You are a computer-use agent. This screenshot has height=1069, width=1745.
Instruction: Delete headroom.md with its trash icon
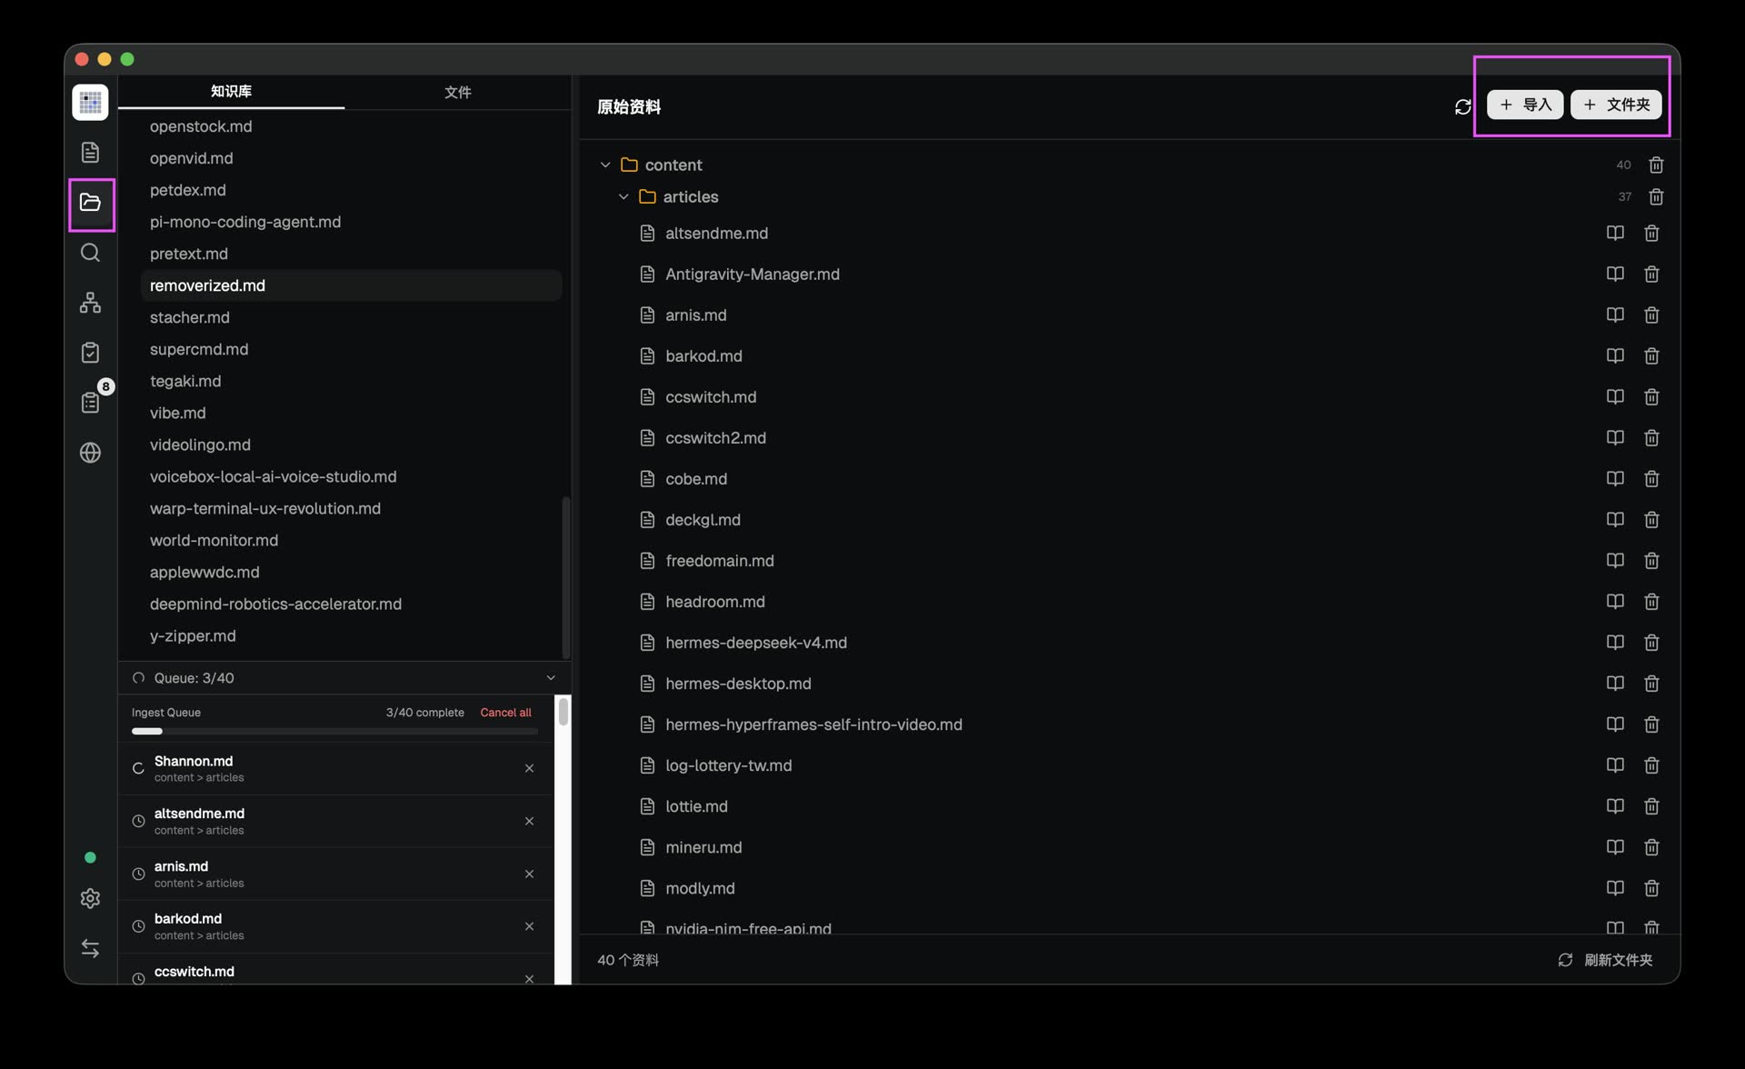(x=1651, y=601)
